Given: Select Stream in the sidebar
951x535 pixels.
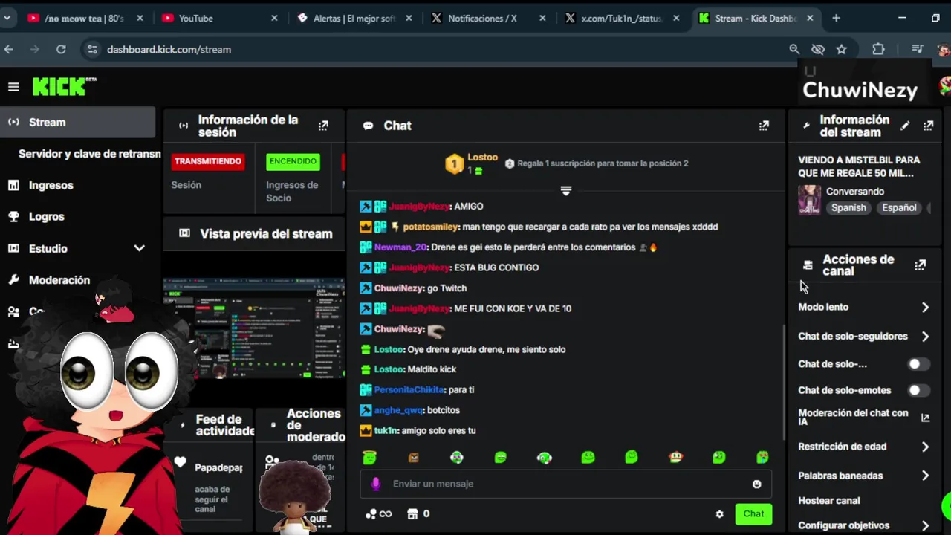Looking at the screenshot, I should (77, 122).
